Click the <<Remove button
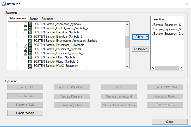The image size is (191, 127). tap(140, 49)
